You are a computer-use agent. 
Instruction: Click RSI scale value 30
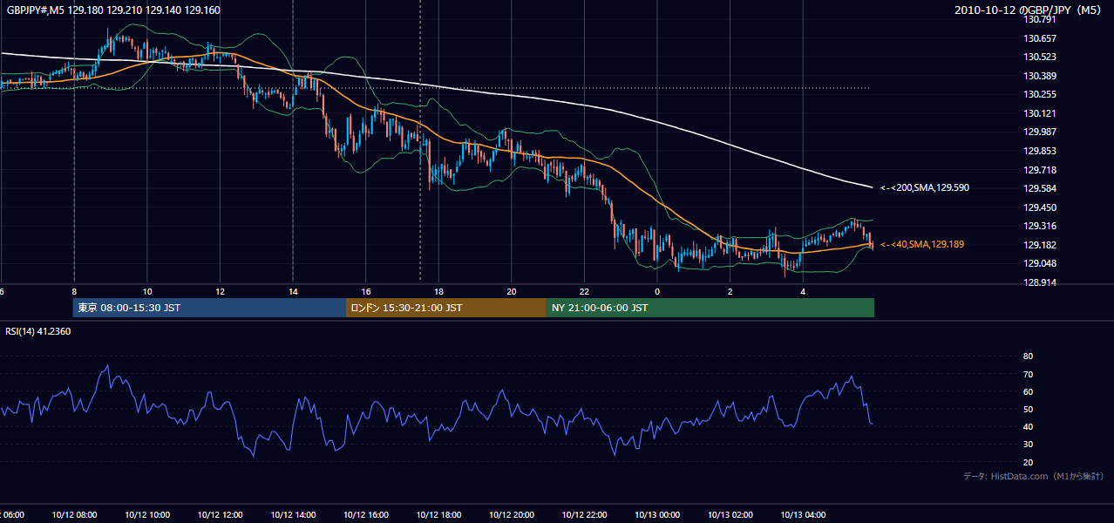1028,445
